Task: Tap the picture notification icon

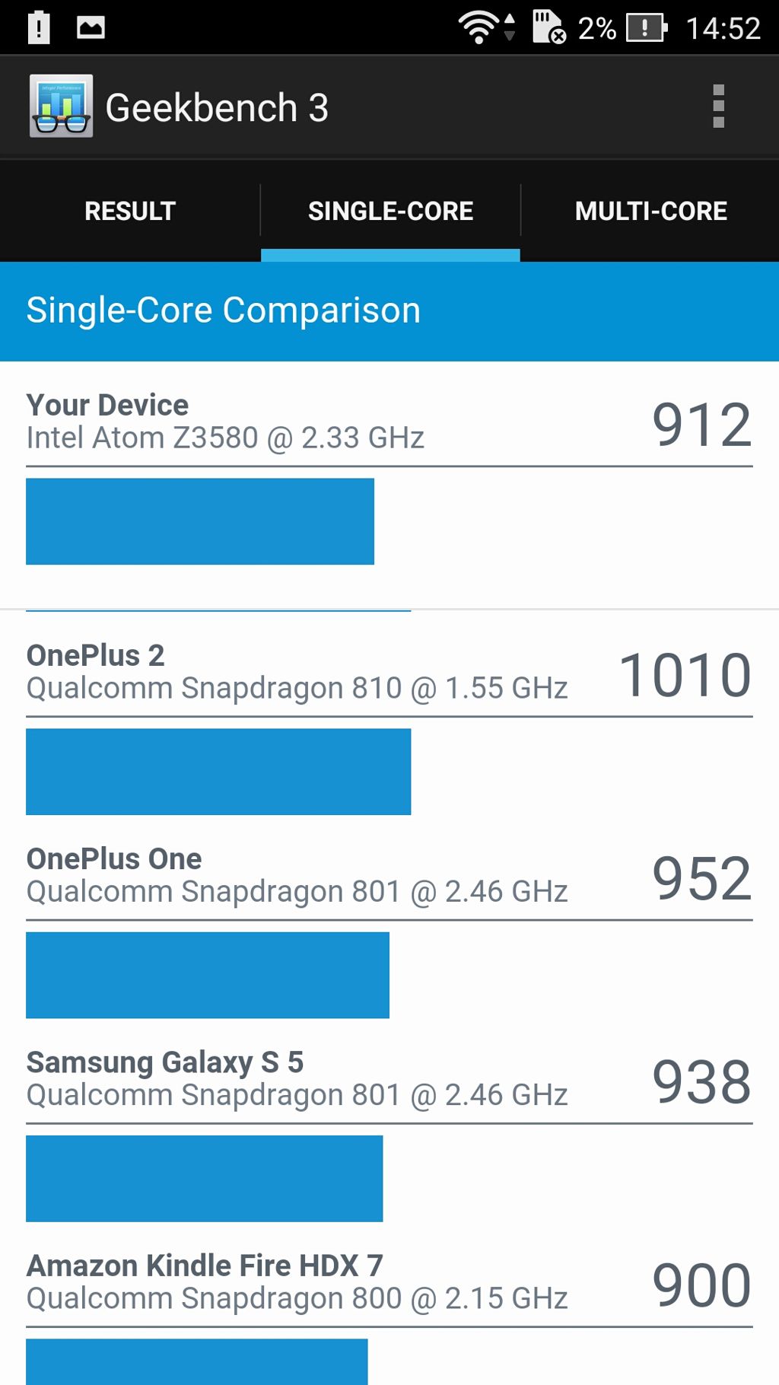Action: [91, 28]
